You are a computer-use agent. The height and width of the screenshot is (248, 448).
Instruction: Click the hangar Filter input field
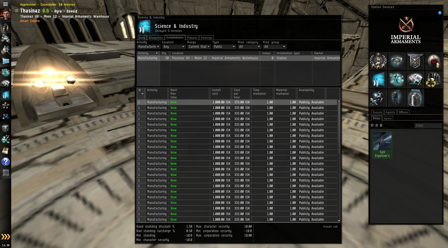pyautogui.click(x=428, y=125)
